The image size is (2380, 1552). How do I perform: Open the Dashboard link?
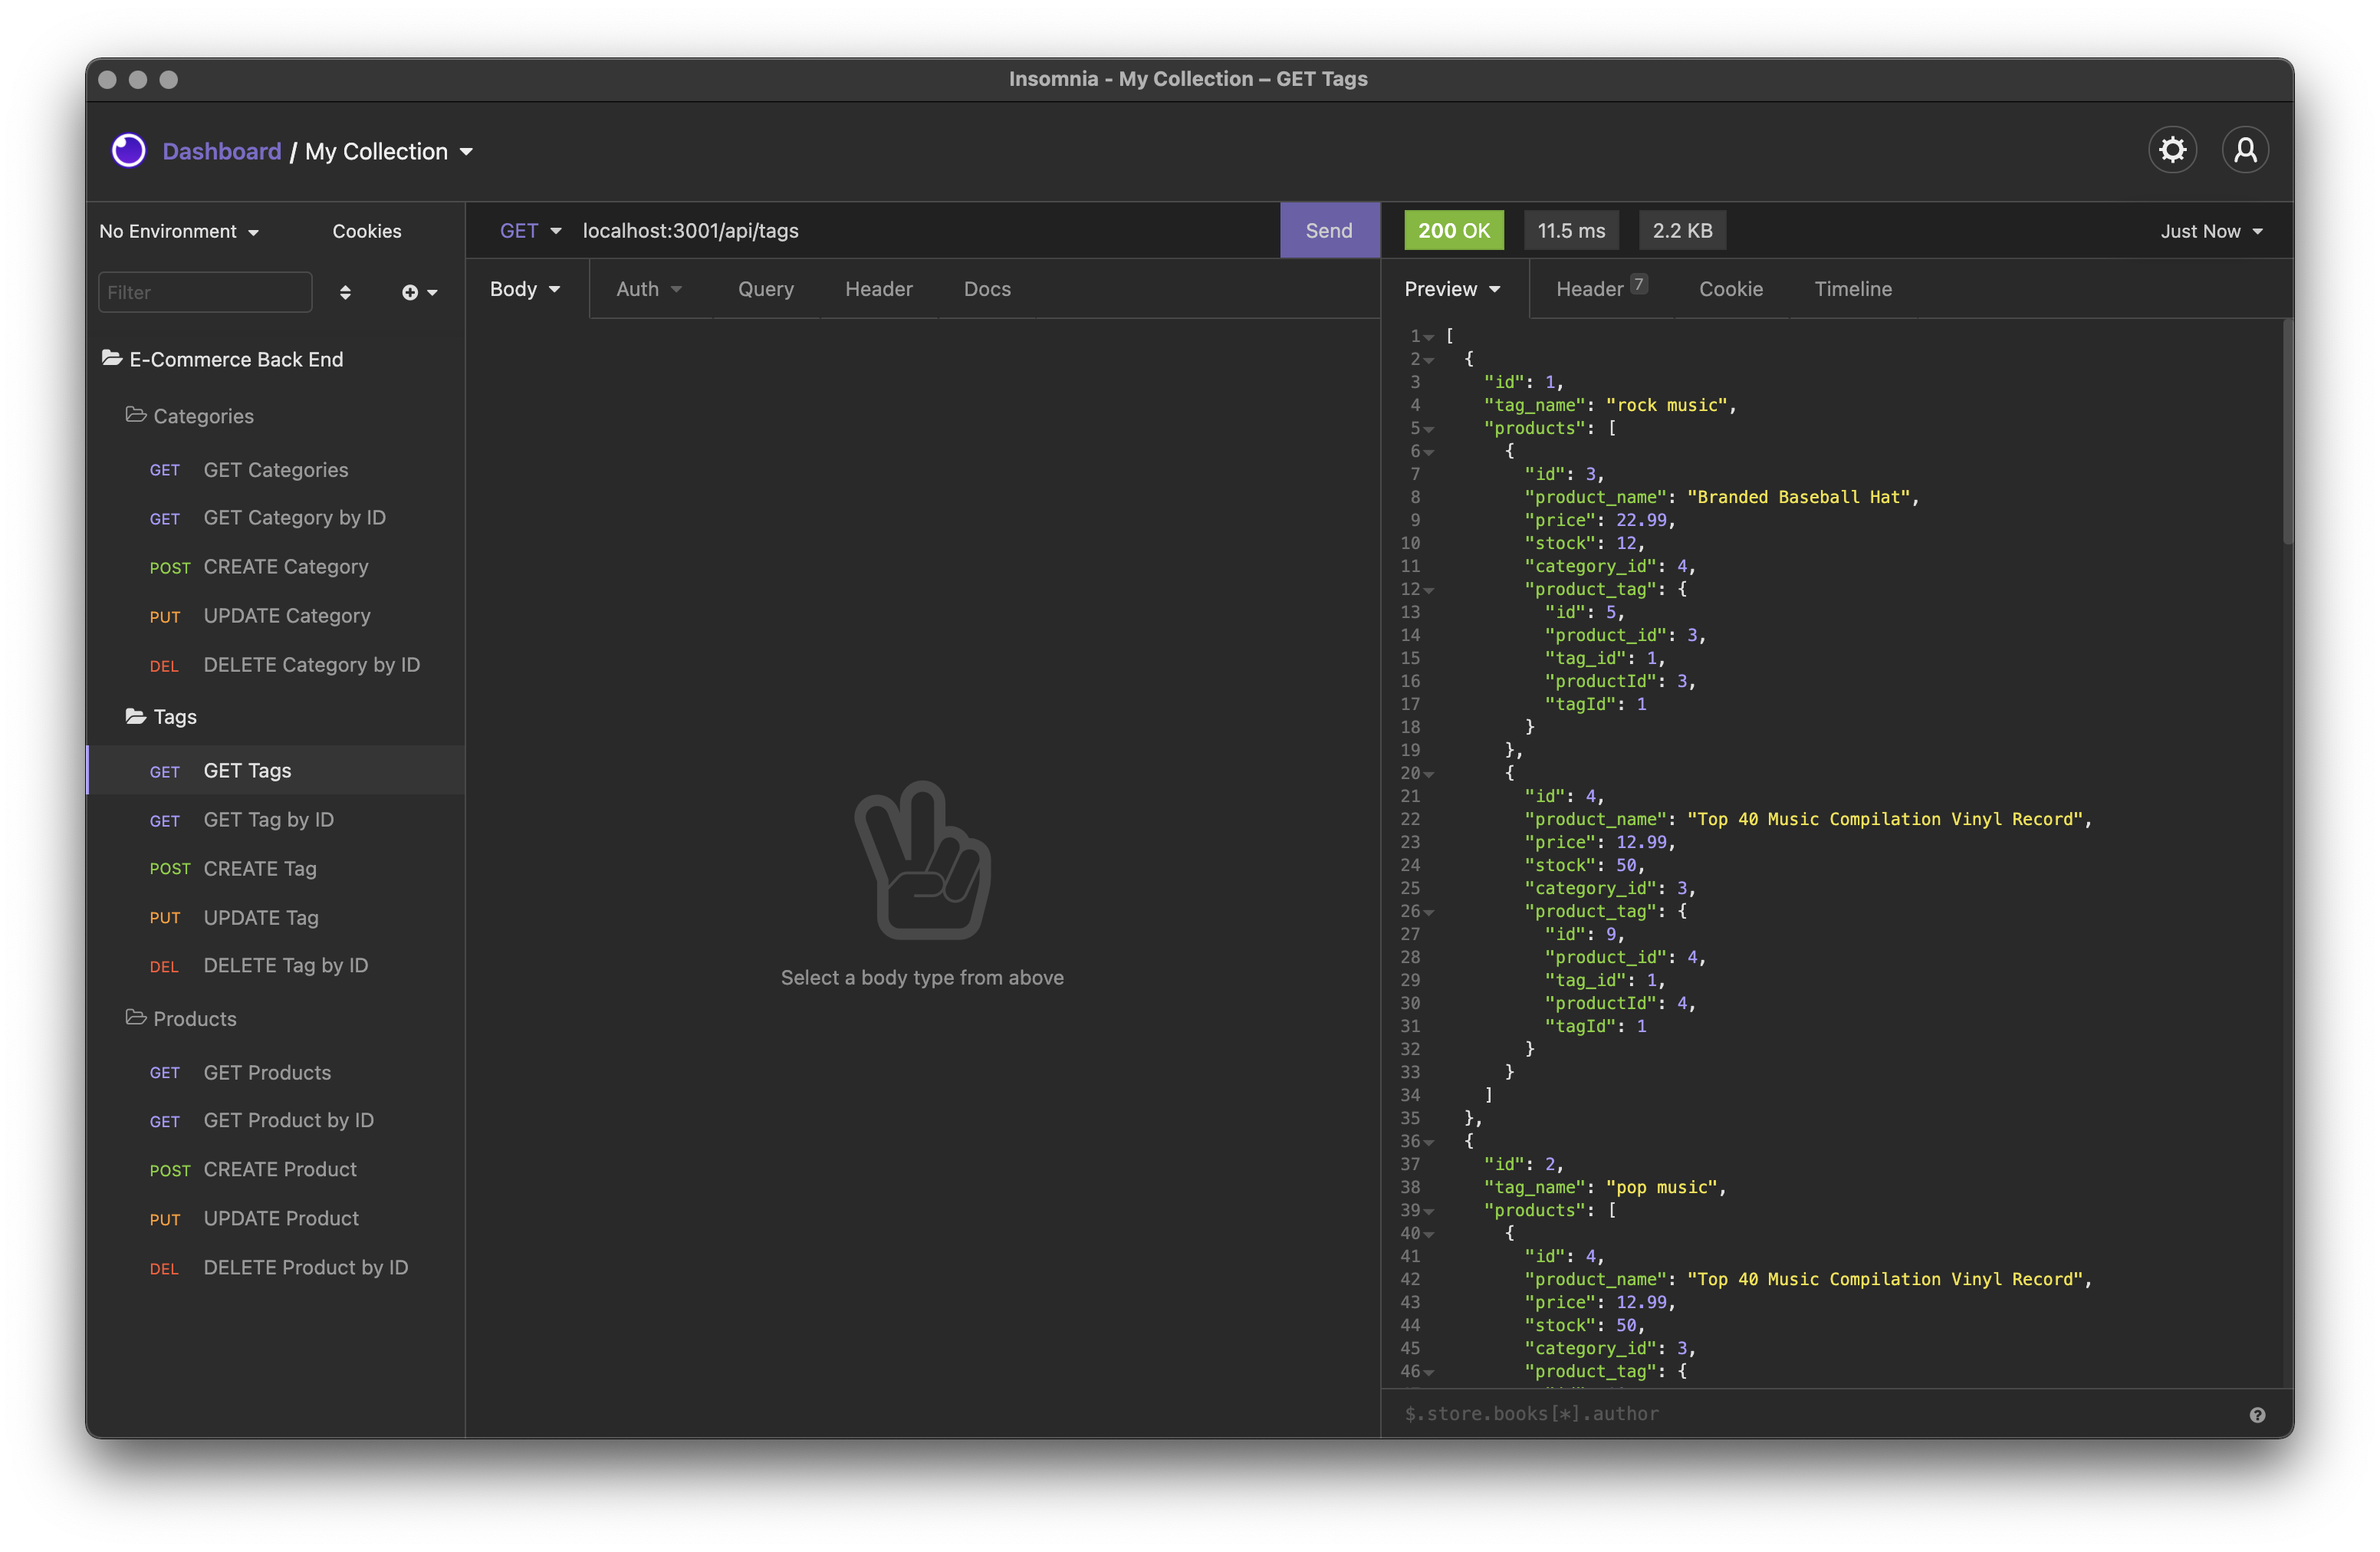tap(222, 151)
